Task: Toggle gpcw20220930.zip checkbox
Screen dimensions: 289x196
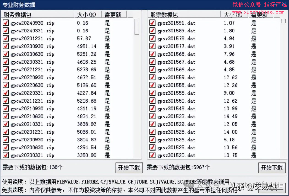Action: pyautogui.click(x=6, y=77)
